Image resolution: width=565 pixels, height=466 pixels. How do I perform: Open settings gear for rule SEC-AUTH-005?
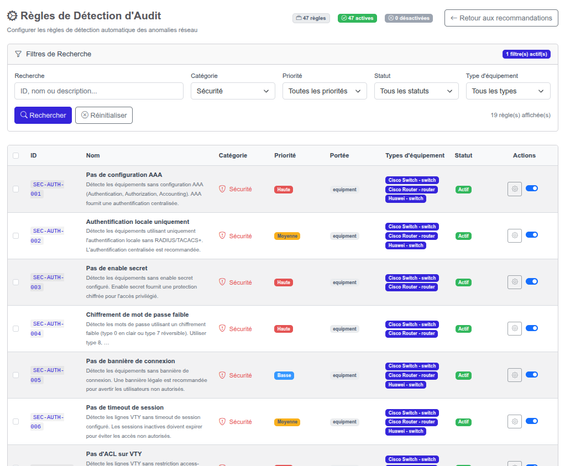pos(514,374)
